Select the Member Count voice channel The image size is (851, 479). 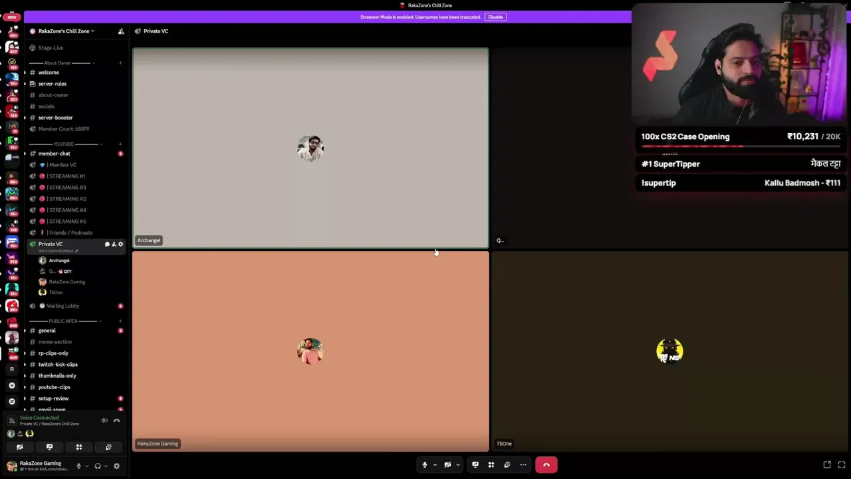63,129
